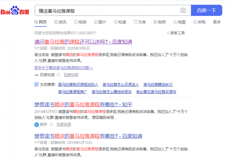
Task: Open 知乎 result 樊登读书赠送的喜马拉雅课程有哪些
Action: [x=83, y=104]
